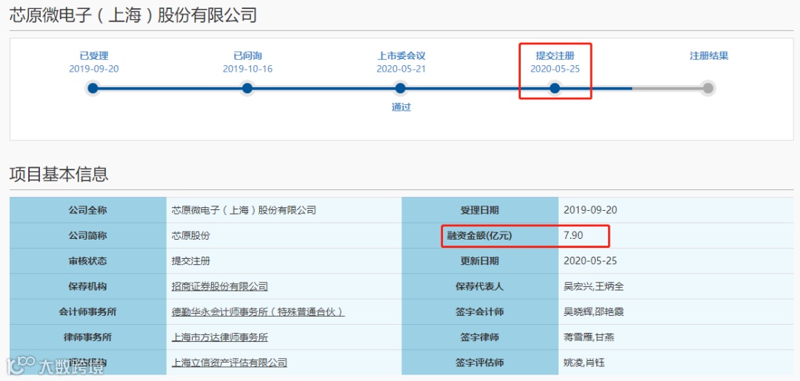
Task: Click the 通过 result text
Action: coord(401,107)
